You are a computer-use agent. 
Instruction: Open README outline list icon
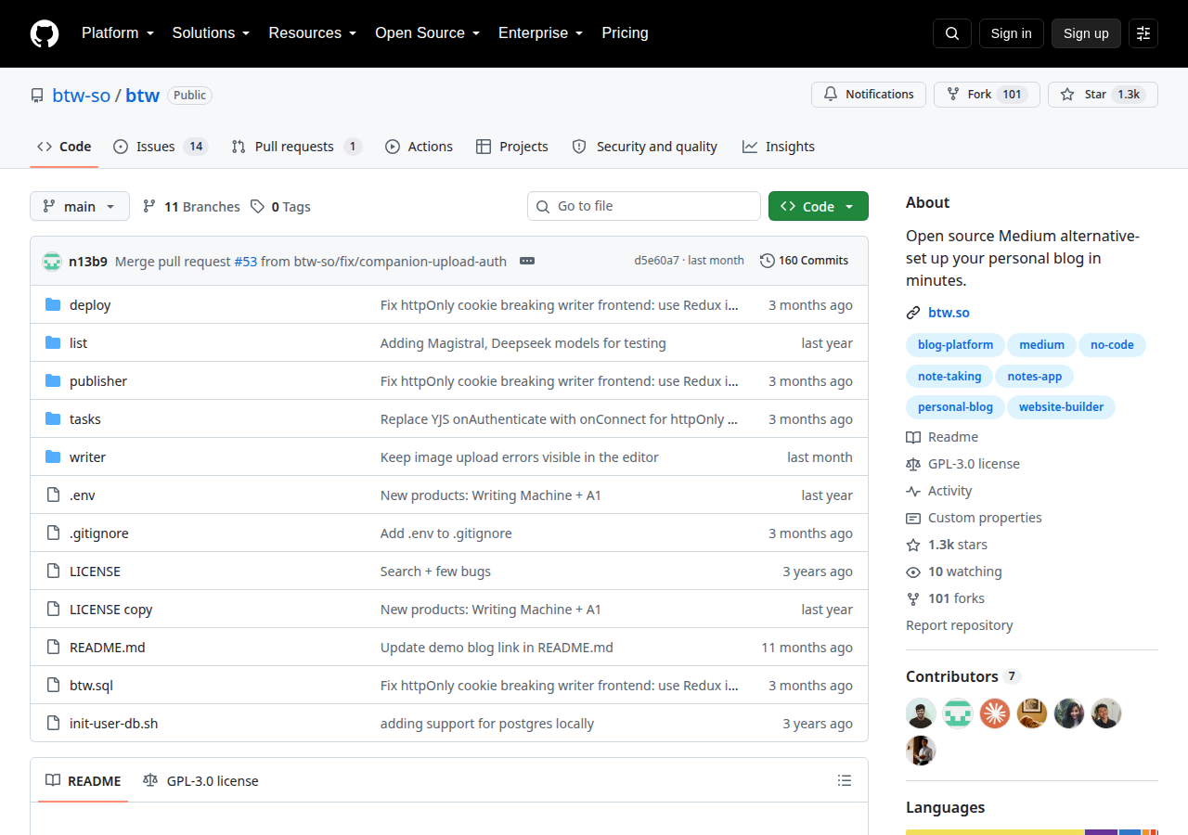click(x=845, y=781)
